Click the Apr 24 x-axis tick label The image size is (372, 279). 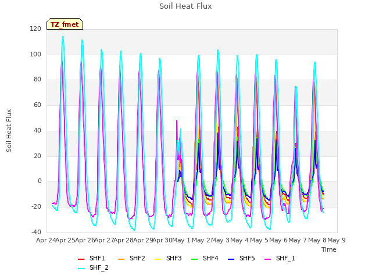(x=46, y=240)
